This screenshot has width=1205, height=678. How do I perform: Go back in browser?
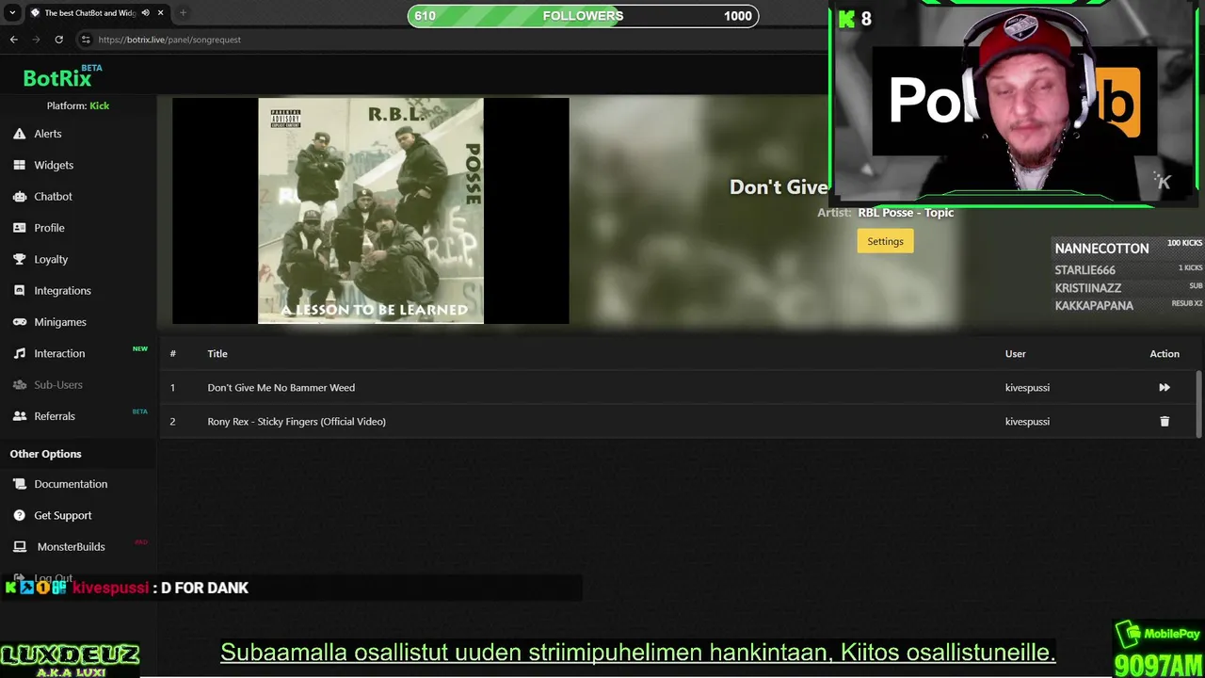pyautogui.click(x=13, y=40)
